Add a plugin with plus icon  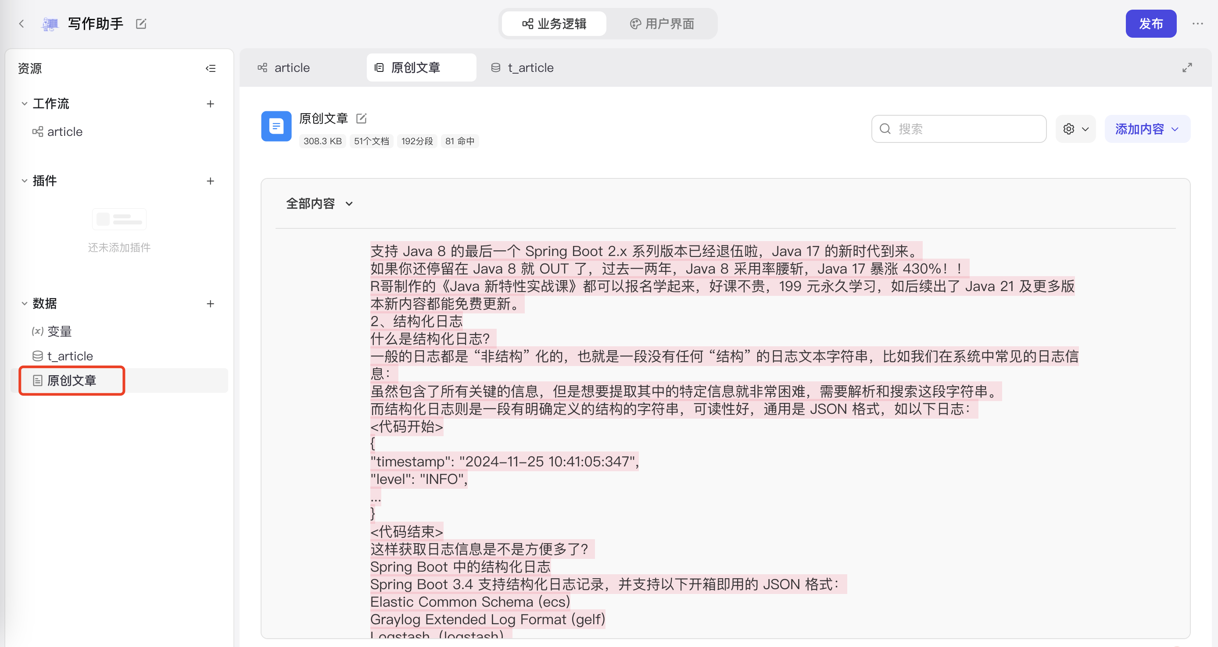211,181
